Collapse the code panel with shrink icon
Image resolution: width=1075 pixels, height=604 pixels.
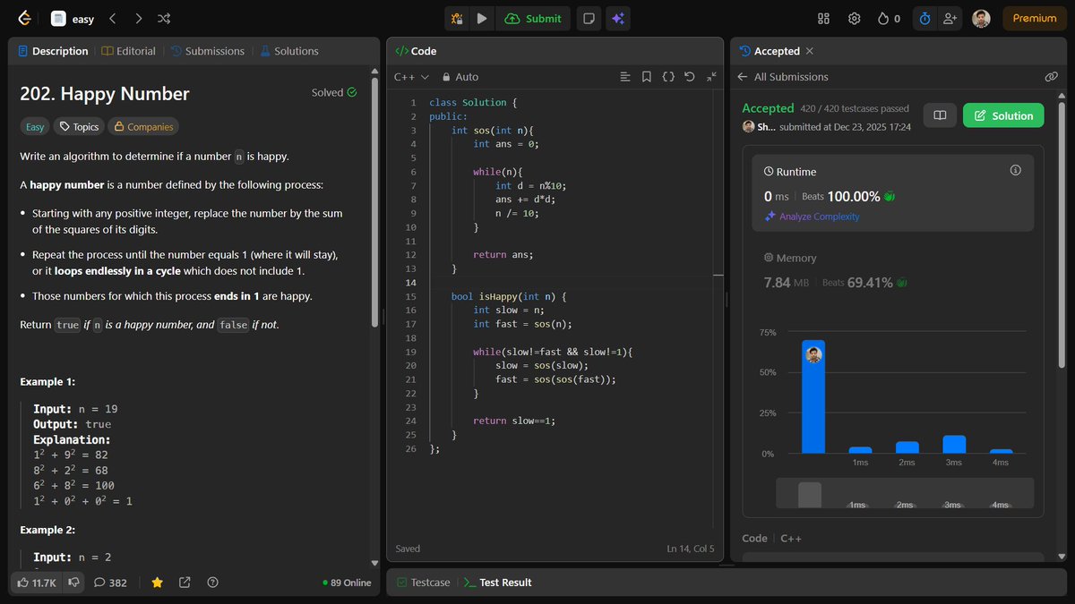pos(711,77)
